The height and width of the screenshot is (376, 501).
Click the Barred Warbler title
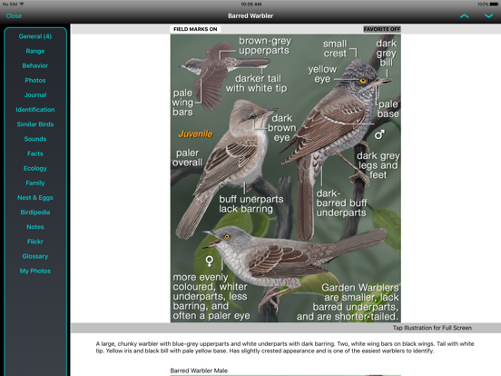[250, 16]
